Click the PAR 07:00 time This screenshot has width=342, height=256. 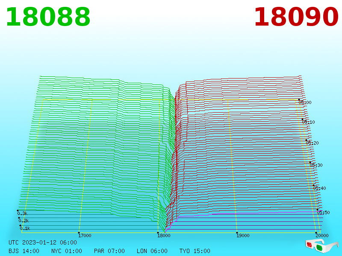(109, 251)
